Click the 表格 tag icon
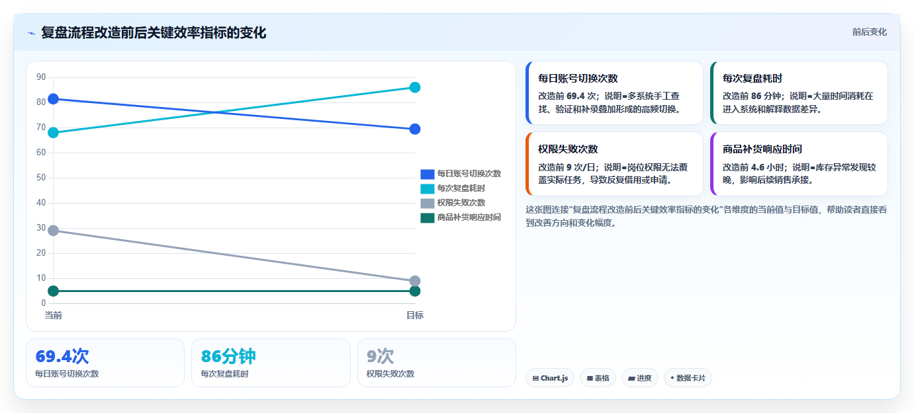Screen dimensions: 914x413 pyautogui.click(x=590, y=379)
